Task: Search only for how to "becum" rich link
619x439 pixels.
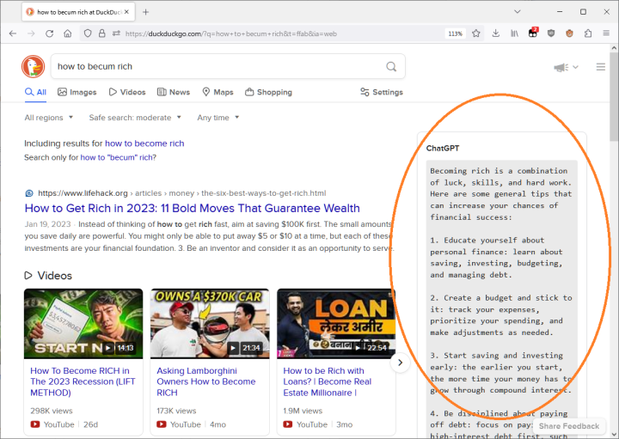Action: 118,157
